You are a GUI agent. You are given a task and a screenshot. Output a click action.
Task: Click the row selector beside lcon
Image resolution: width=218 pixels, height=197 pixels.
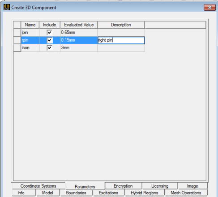pyautogui.click(x=17, y=48)
